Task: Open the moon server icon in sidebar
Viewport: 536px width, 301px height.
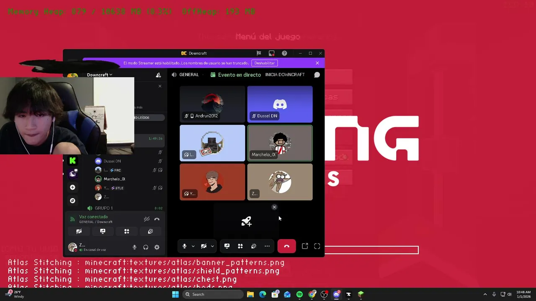Action: tap(72, 173)
